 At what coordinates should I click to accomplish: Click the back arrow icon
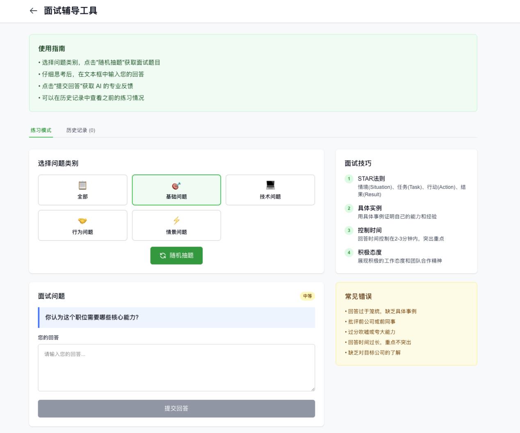point(34,11)
